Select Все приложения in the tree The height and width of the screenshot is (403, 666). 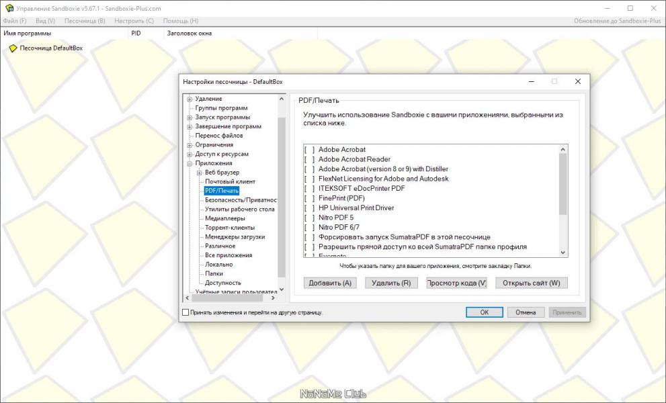point(228,255)
